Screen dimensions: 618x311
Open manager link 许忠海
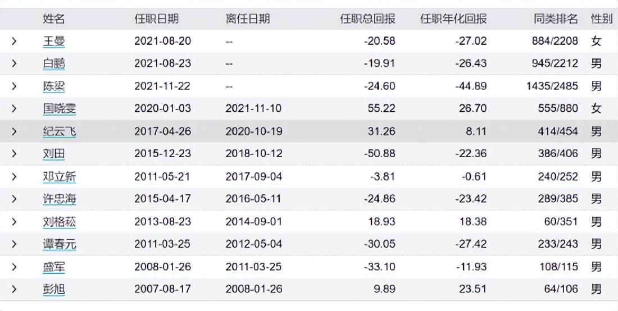point(60,199)
